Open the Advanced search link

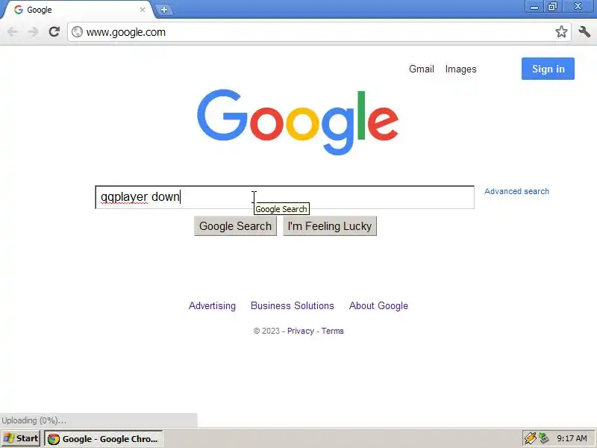[x=516, y=191]
